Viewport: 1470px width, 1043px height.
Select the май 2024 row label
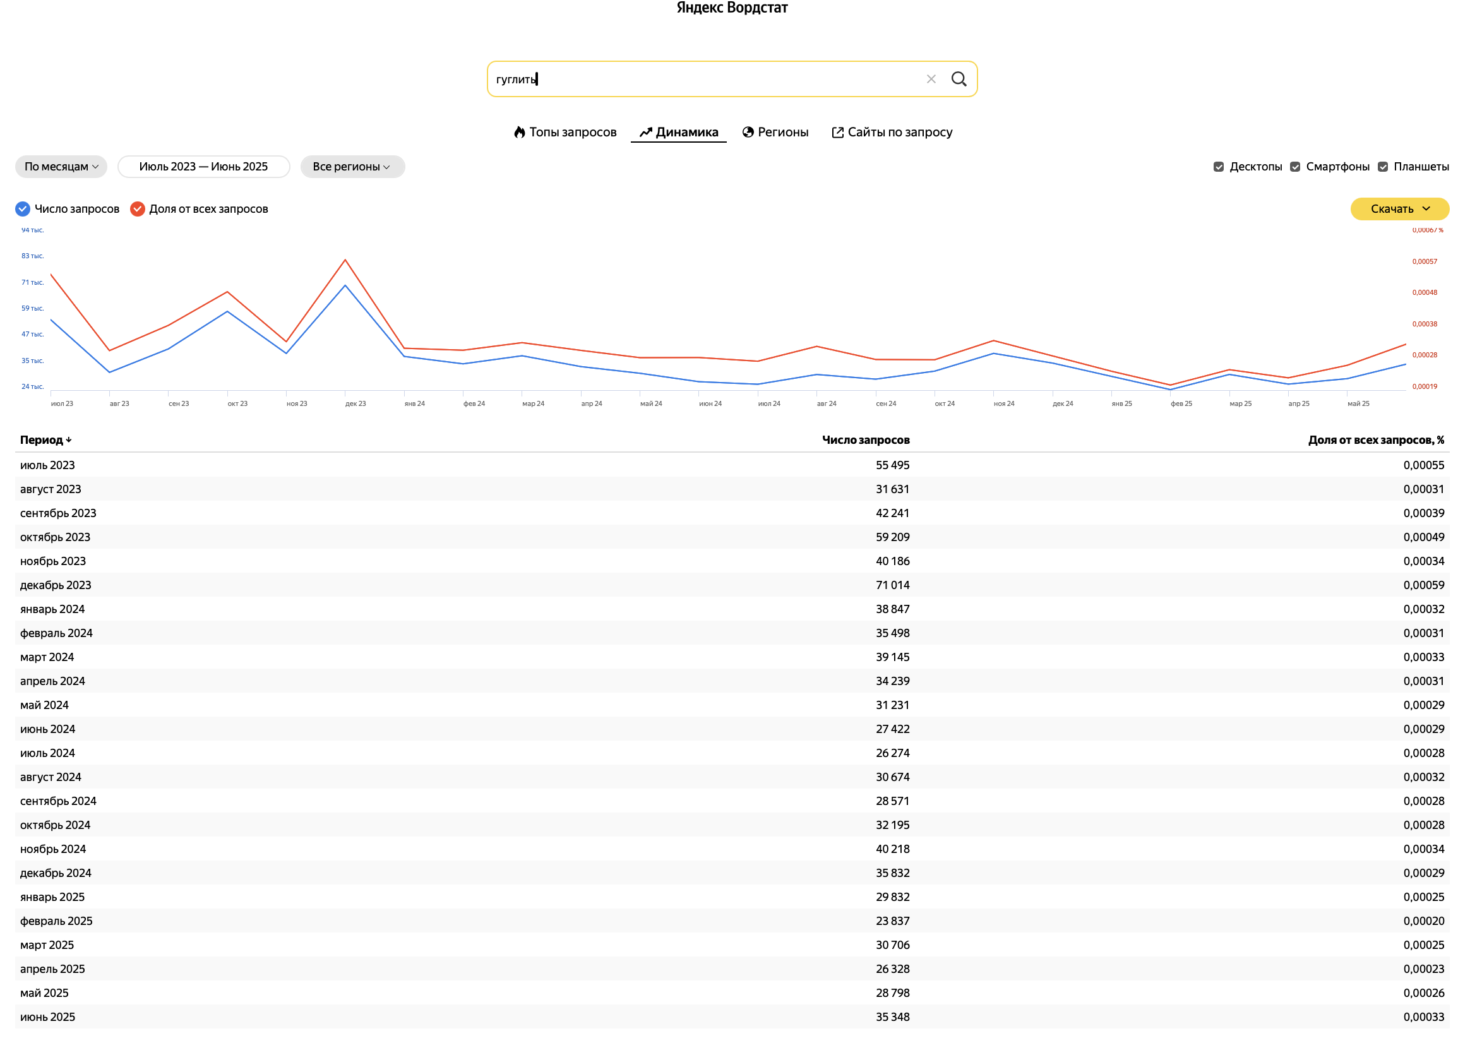pos(44,706)
